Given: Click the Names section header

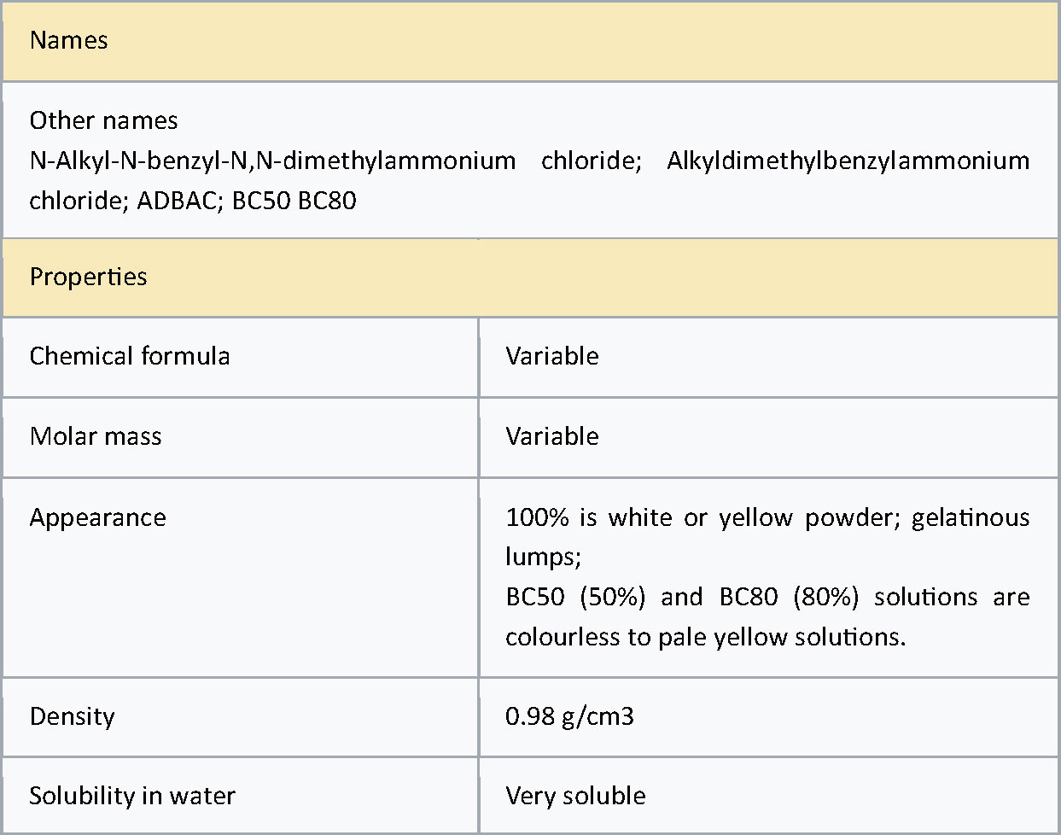Looking at the screenshot, I should 530,41.
